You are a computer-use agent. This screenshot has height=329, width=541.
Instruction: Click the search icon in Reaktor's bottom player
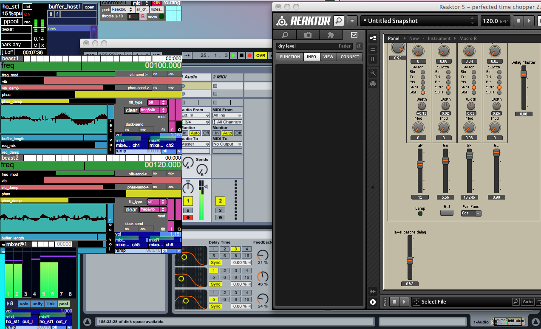tap(516, 302)
